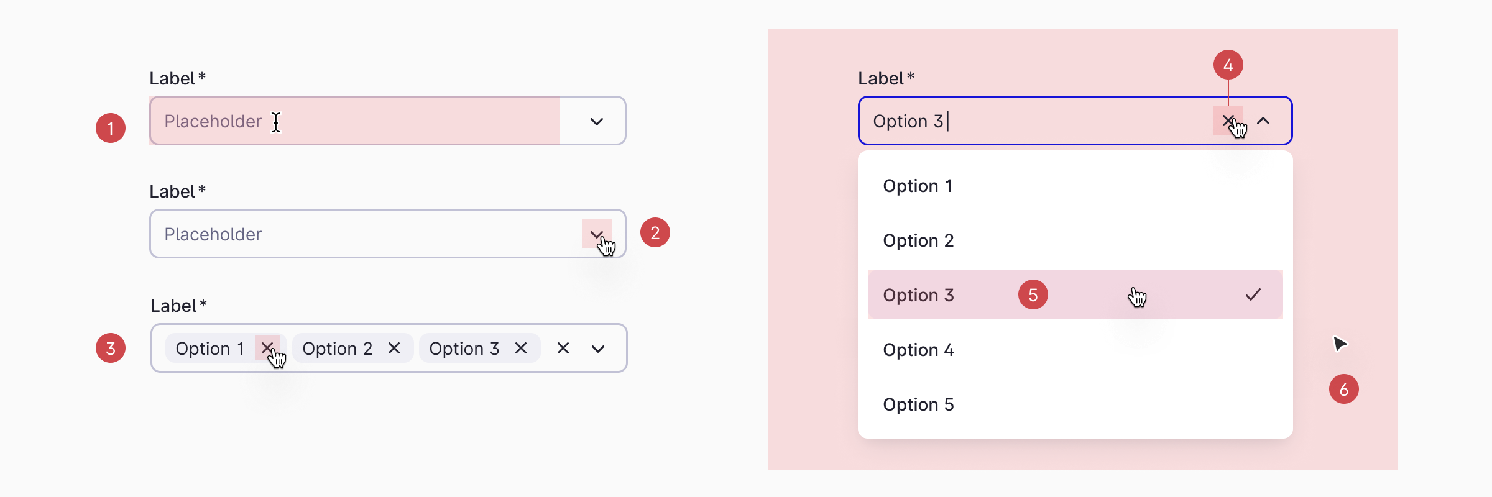Viewport: 1492px width, 497px height.
Task: Click the red marker badge numbered 2
Action: (x=656, y=233)
